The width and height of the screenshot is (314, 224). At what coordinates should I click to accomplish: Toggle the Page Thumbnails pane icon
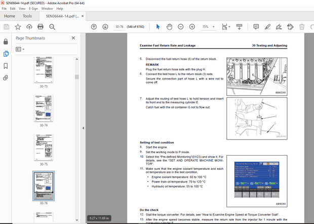tap(6, 53)
